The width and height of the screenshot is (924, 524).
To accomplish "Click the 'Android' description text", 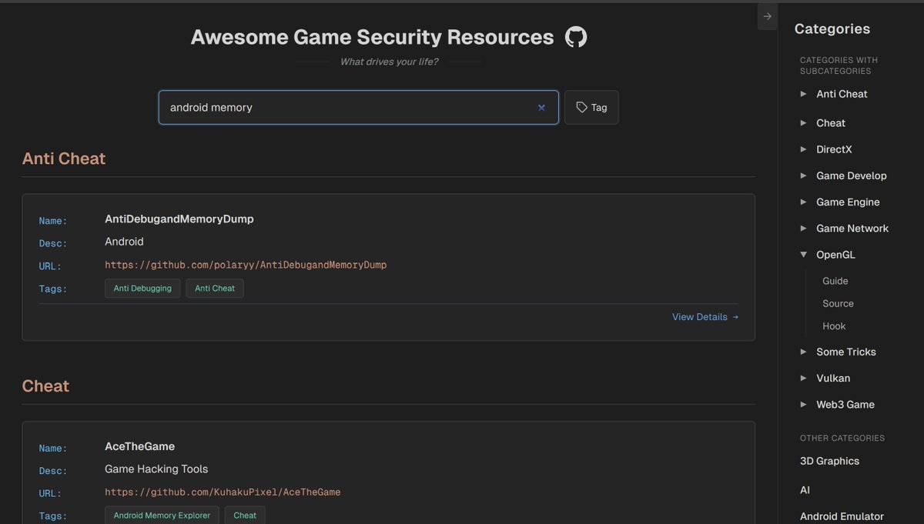I will point(124,242).
